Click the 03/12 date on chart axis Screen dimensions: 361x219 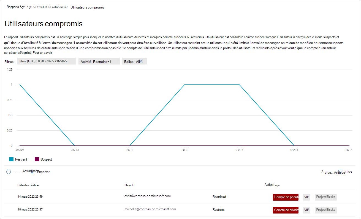click(x=184, y=150)
